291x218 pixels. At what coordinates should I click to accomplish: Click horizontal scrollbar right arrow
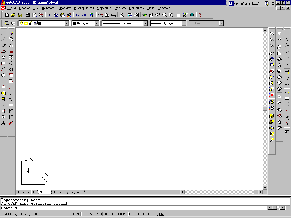coord(261,192)
